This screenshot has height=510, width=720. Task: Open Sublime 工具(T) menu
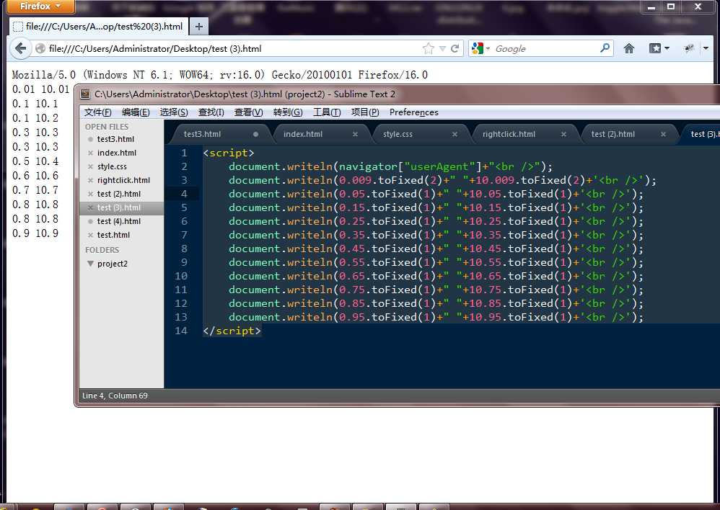tap(327, 112)
